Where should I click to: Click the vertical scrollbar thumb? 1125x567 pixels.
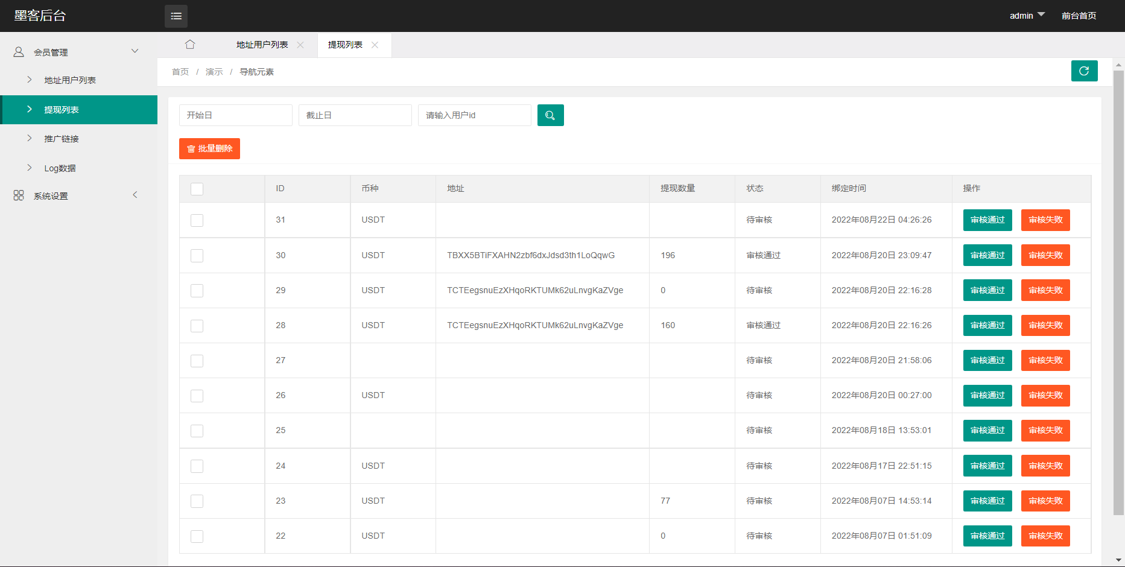pyautogui.click(x=1118, y=293)
